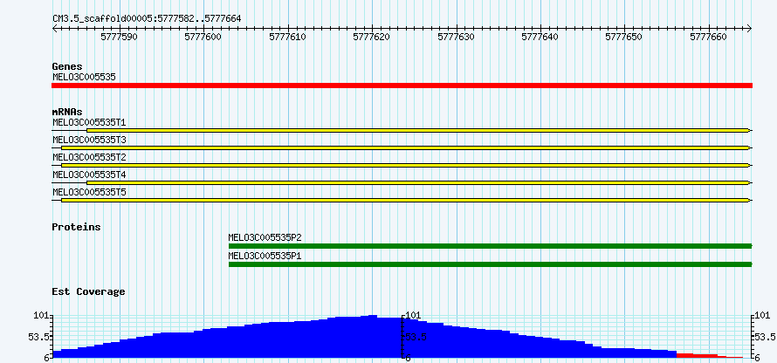Click ruler position 5777660
Viewport: 777px width, 363px height.
click(x=709, y=37)
